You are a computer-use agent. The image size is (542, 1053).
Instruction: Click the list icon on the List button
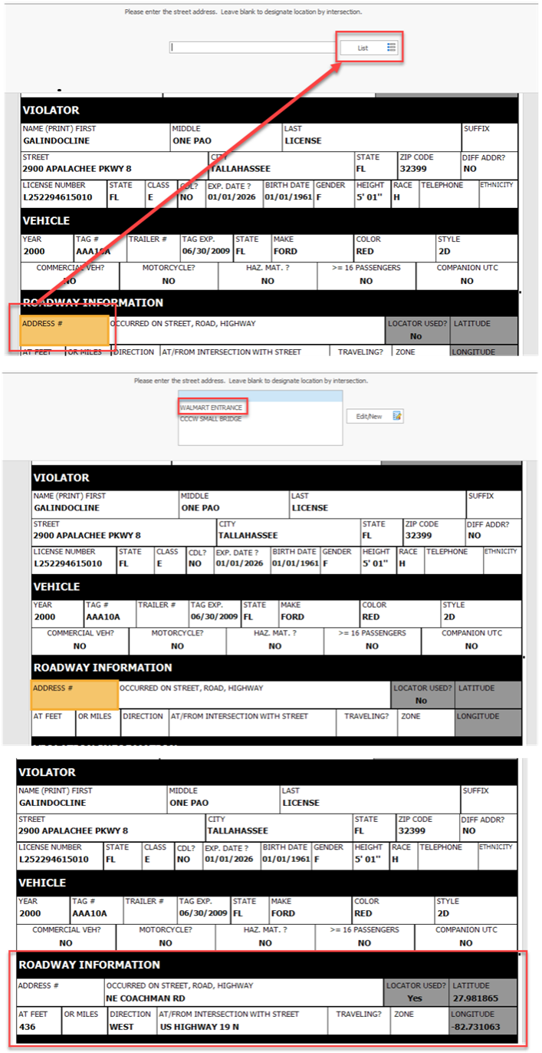coord(391,48)
